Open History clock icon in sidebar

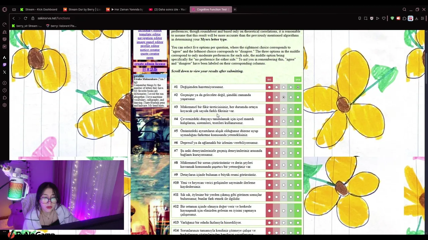pos(4,90)
